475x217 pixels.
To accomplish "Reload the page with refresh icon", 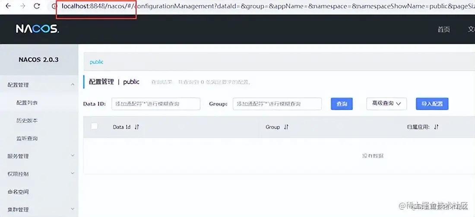I will coord(37,6).
